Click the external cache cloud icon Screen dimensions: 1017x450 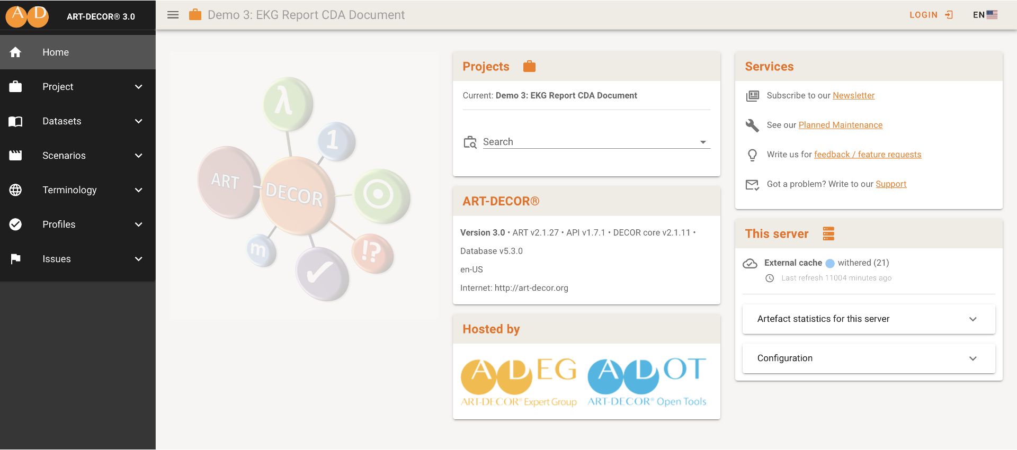click(x=750, y=264)
